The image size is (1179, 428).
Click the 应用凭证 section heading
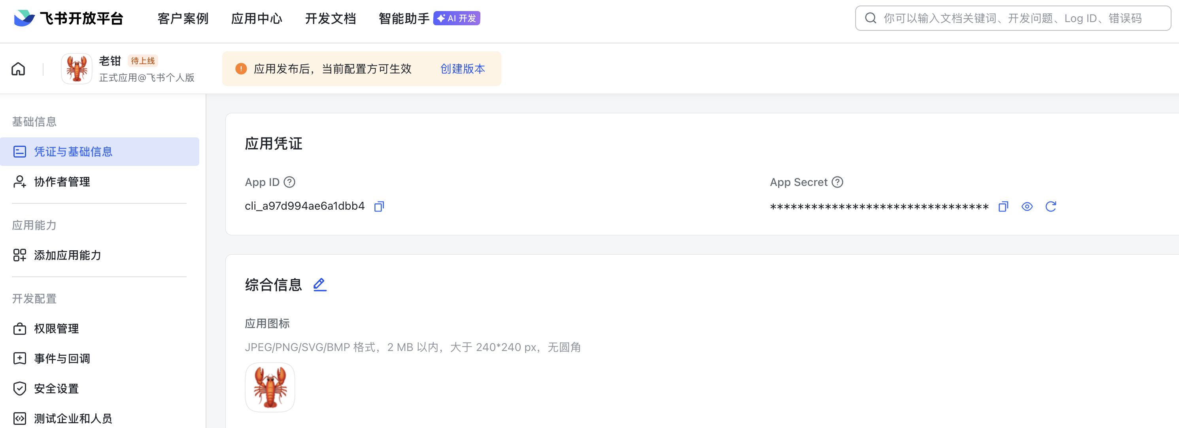click(274, 144)
